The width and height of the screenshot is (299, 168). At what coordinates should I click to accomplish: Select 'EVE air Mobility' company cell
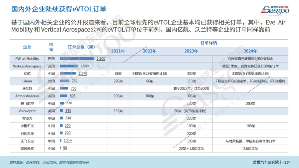pyautogui.click(x=27, y=59)
